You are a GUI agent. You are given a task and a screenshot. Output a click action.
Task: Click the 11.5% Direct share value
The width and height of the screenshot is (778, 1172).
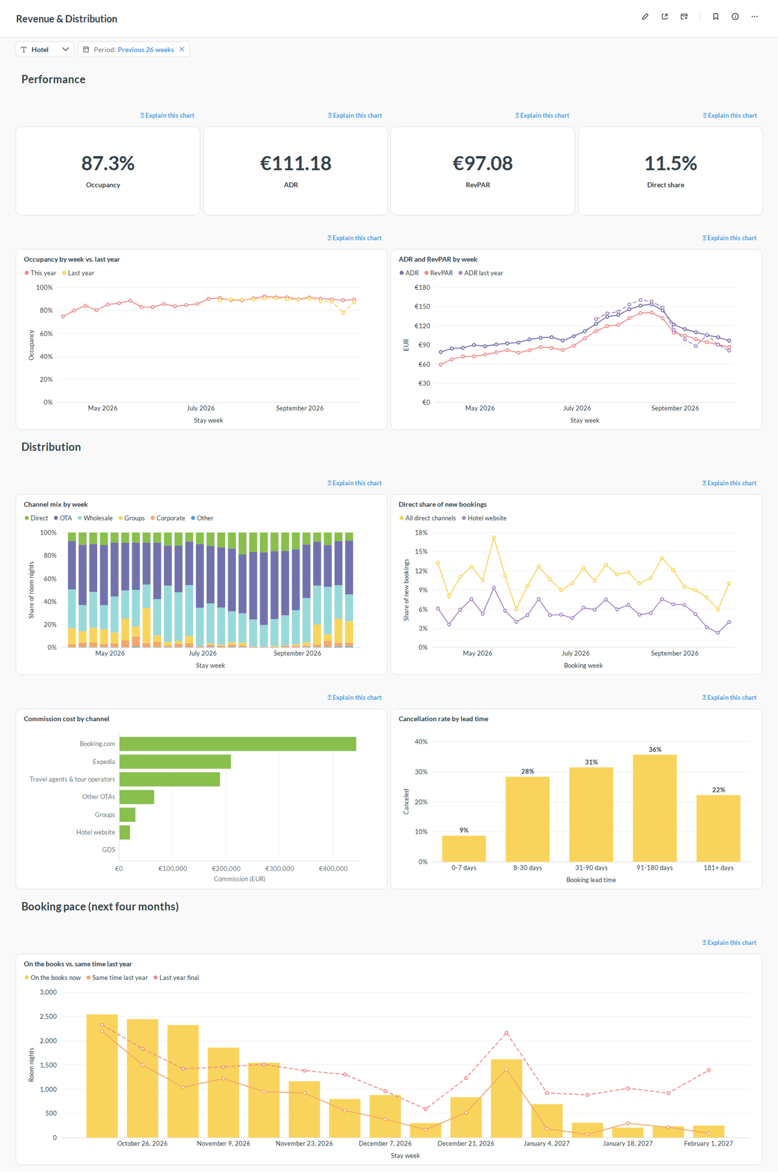[670, 163]
